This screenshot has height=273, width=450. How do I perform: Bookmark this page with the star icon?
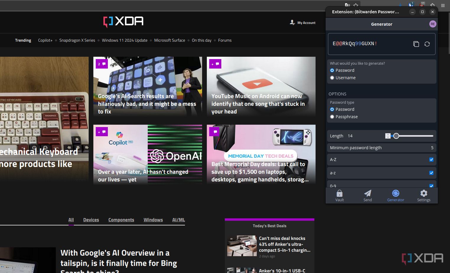click(356, 5)
